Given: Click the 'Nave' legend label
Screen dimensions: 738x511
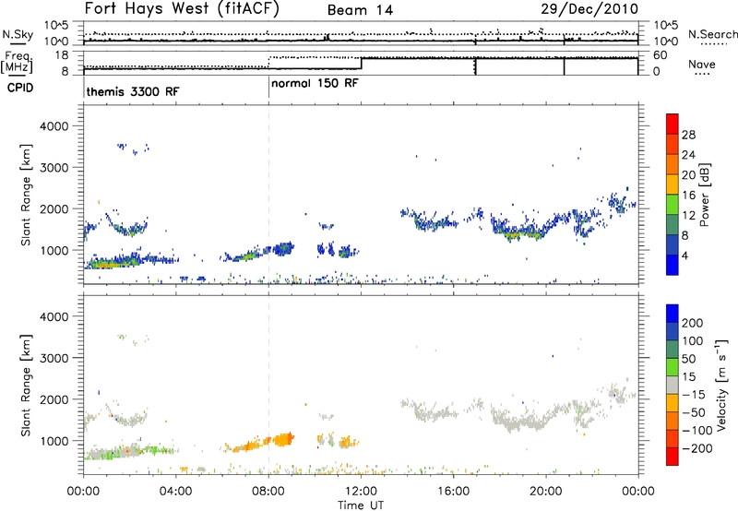Looking at the screenshot, I should tap(702, 65).
